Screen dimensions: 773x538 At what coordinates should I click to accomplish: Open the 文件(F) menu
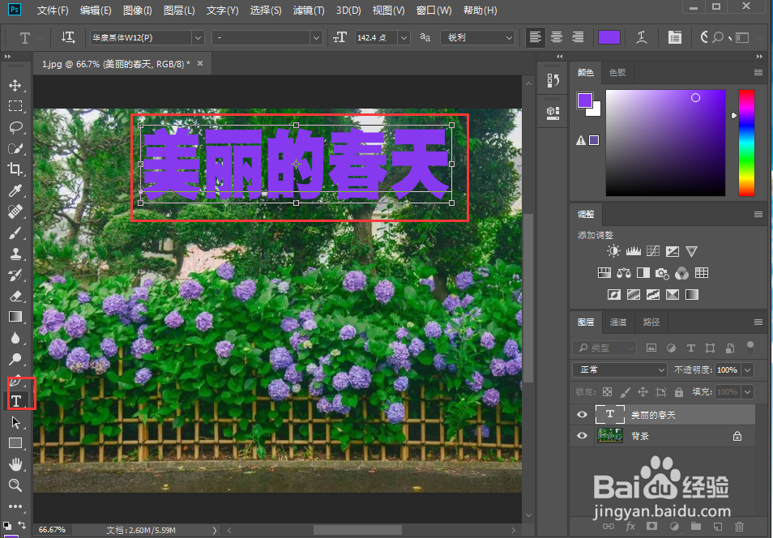pos(53,11)
